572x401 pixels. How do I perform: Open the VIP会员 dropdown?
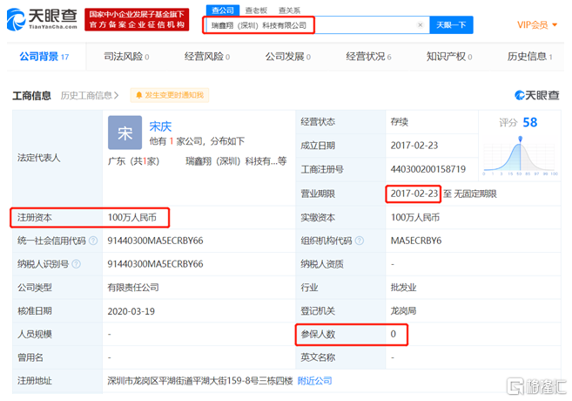click(x=537, y=24)
